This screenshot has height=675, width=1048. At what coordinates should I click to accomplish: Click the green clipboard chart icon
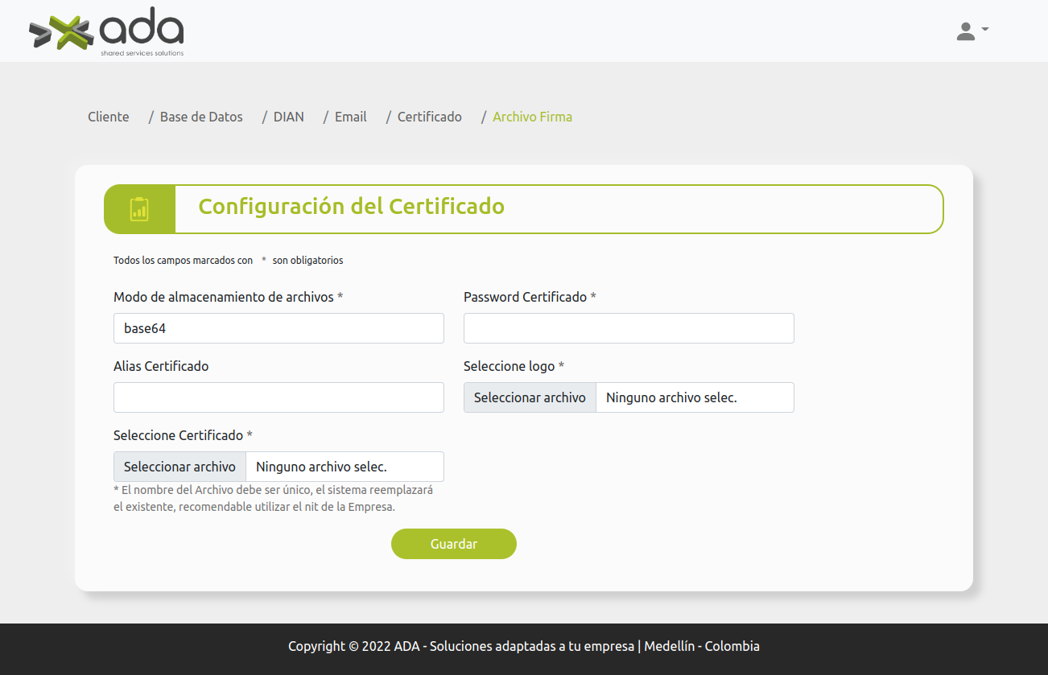(x=139, y=209)
